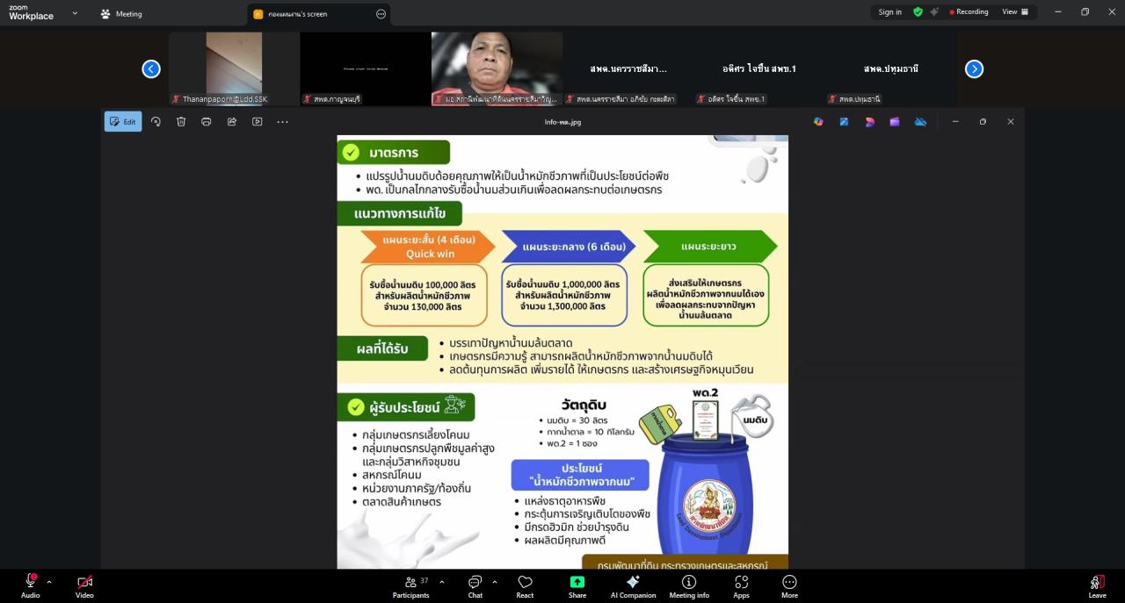1125x603 pixels.
Task: Delete the Info-wa.jpg image using the trash icon
Action: 181,121
